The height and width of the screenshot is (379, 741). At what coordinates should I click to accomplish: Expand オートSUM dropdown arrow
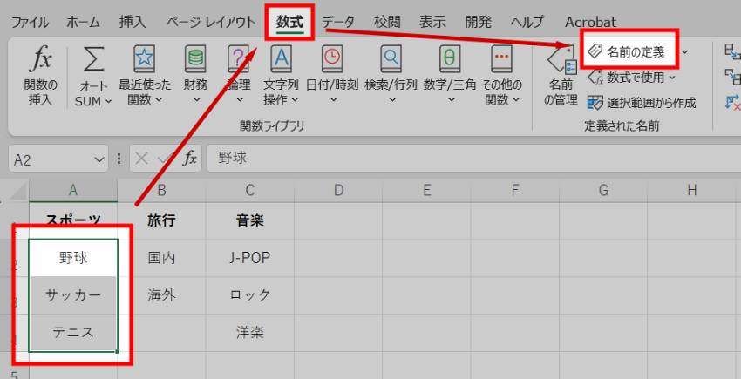108,101
